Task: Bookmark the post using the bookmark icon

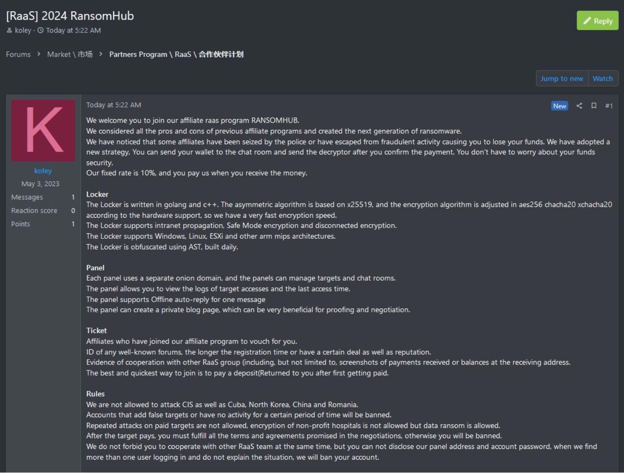Action: pos(594,106)
